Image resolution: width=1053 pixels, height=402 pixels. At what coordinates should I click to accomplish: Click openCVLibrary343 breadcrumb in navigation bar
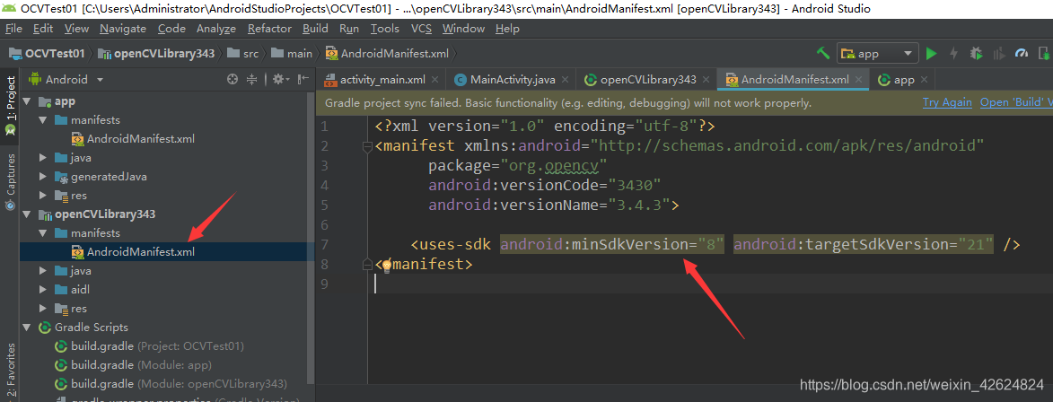[156, 54]
